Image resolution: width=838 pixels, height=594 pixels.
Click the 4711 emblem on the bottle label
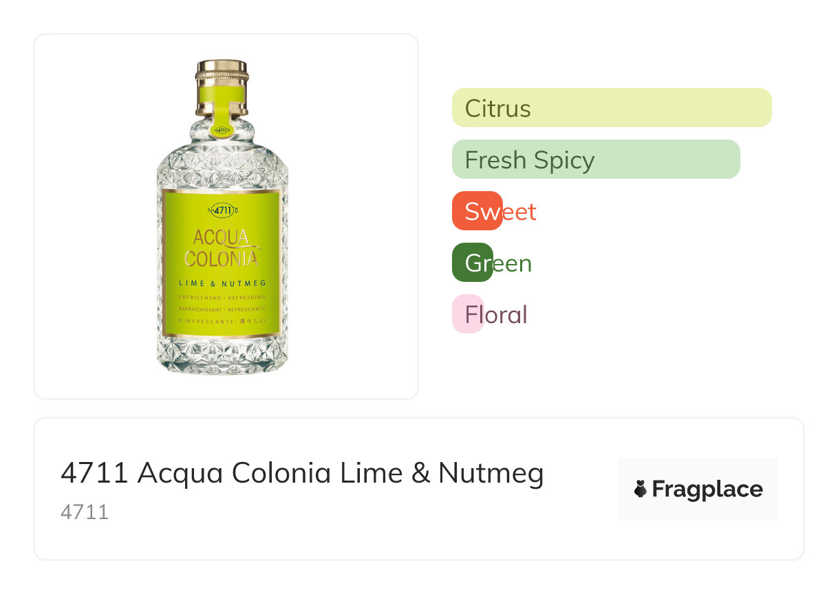[x=222, y=210]
